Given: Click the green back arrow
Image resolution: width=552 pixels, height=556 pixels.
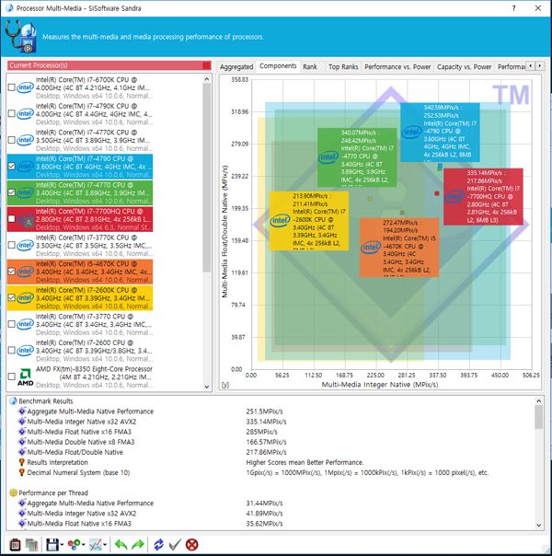Looking at the screenshot, I should tap(121, 544).
